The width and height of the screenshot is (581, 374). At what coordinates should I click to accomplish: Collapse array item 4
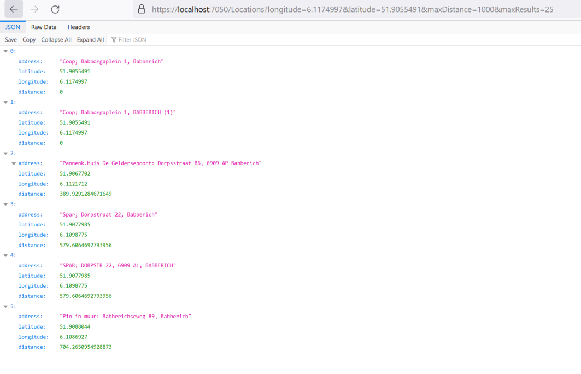5,255
